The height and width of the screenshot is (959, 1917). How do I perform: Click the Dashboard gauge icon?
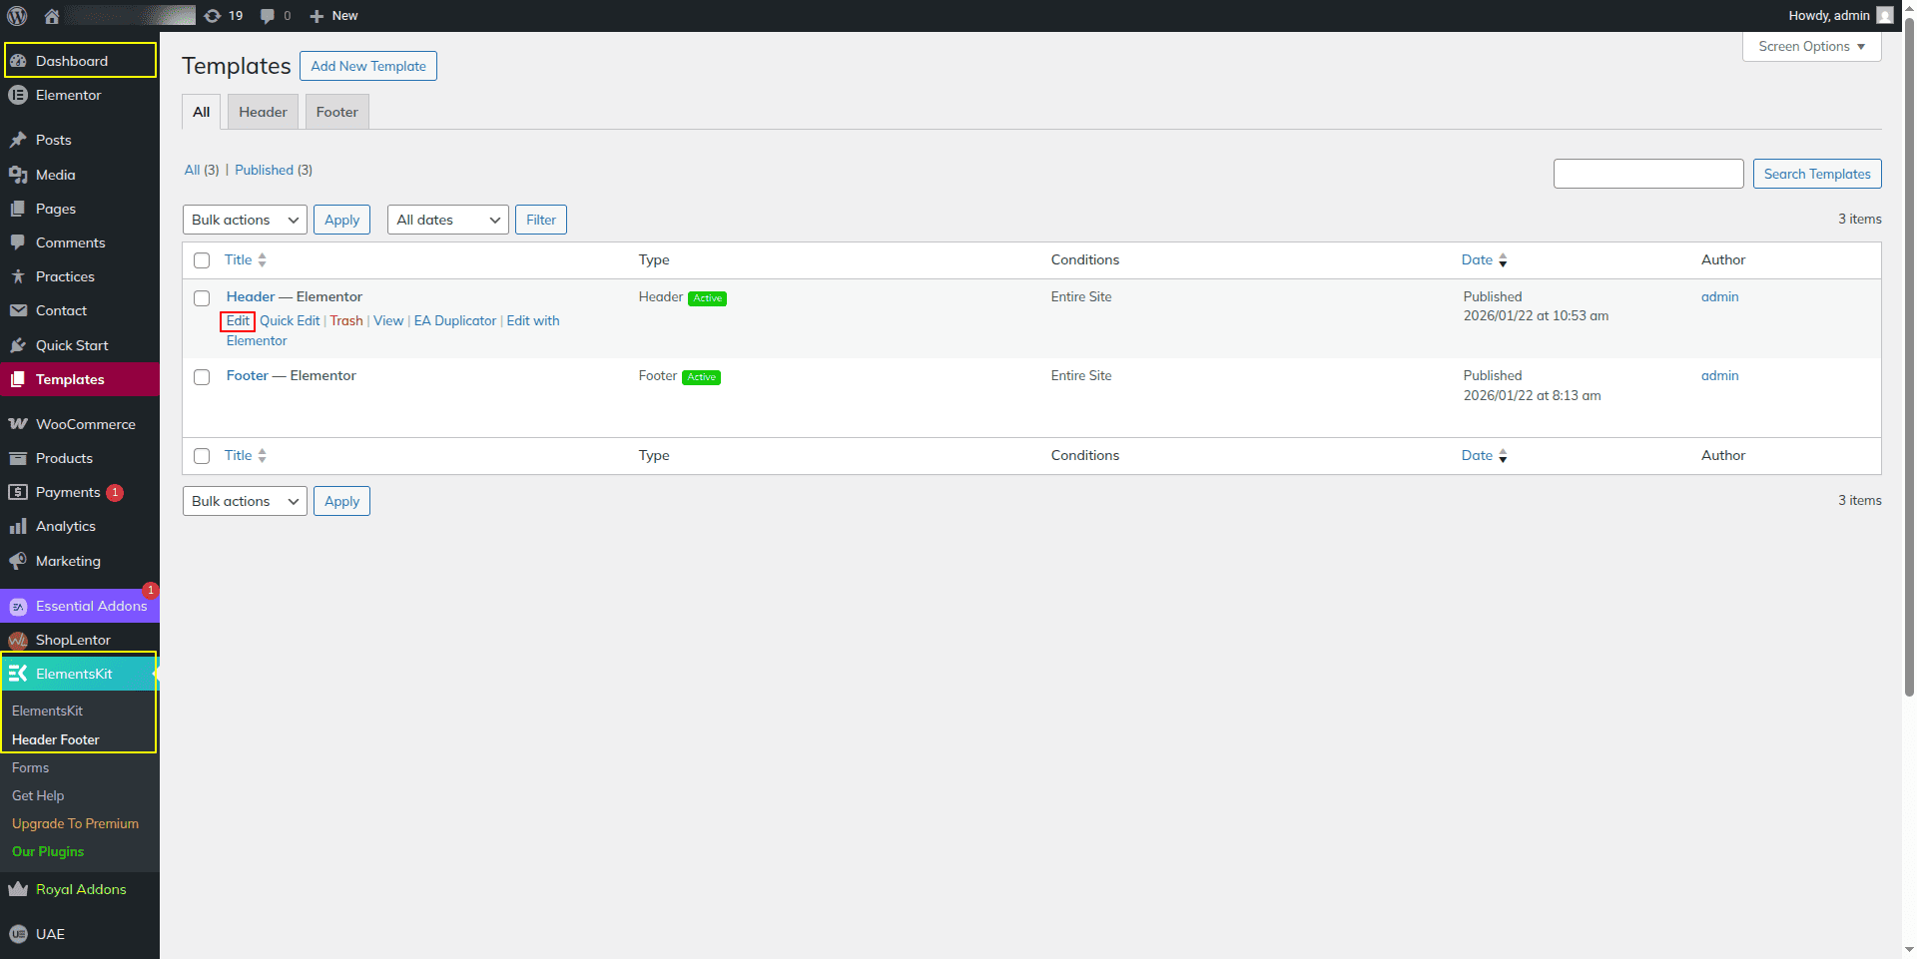[18, 61]
